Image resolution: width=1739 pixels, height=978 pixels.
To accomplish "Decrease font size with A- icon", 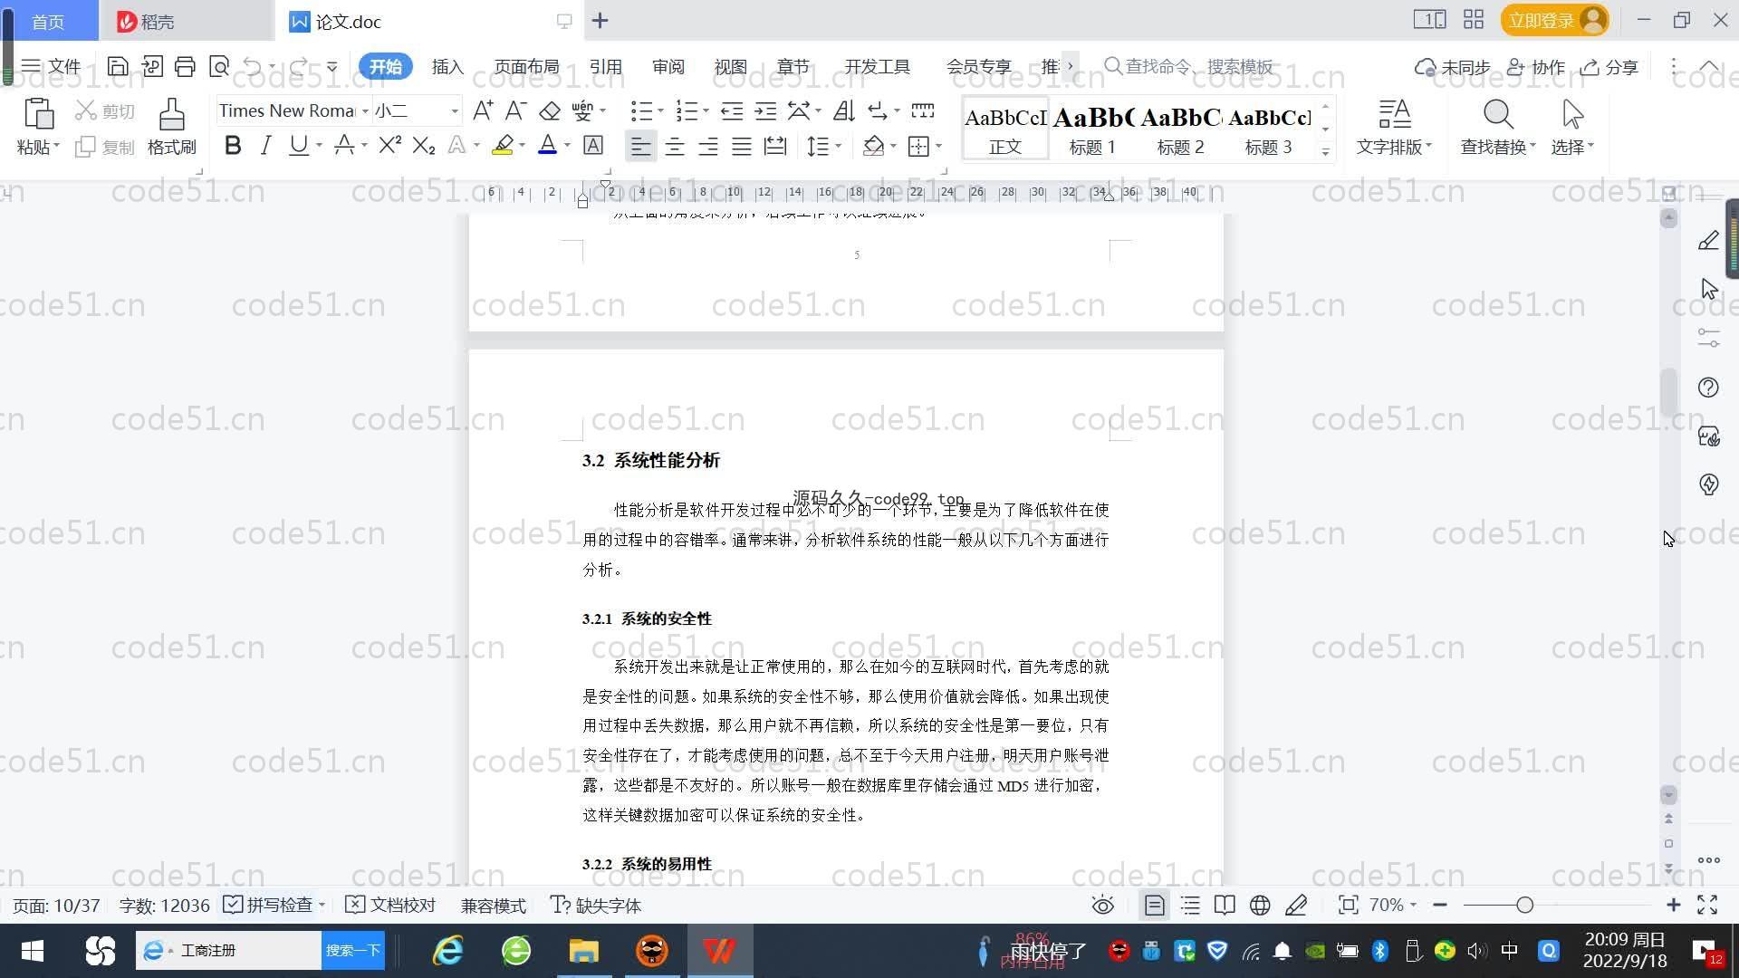I will [x=515, y=110].
